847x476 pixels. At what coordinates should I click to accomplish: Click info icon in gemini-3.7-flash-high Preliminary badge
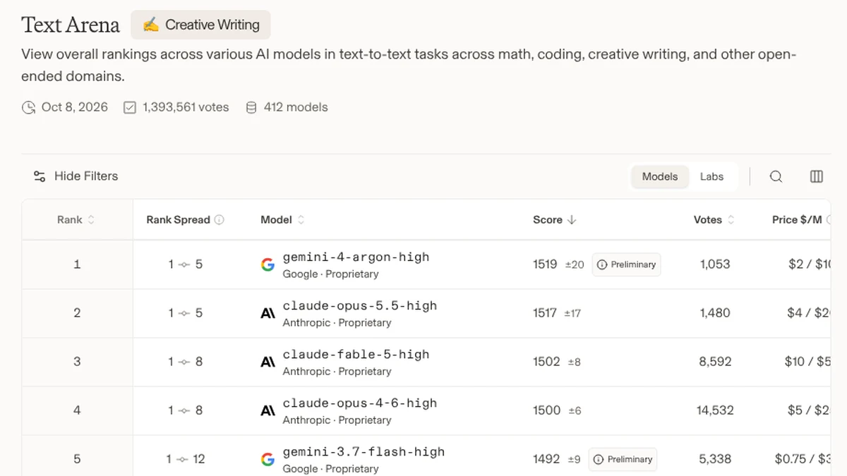point(599,459)
